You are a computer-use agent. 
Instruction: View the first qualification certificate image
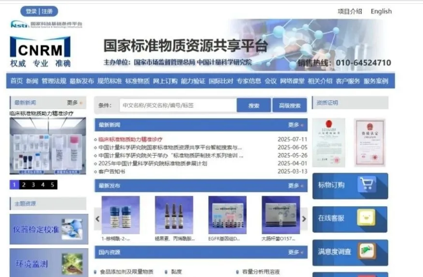click(x=329, y=142)
